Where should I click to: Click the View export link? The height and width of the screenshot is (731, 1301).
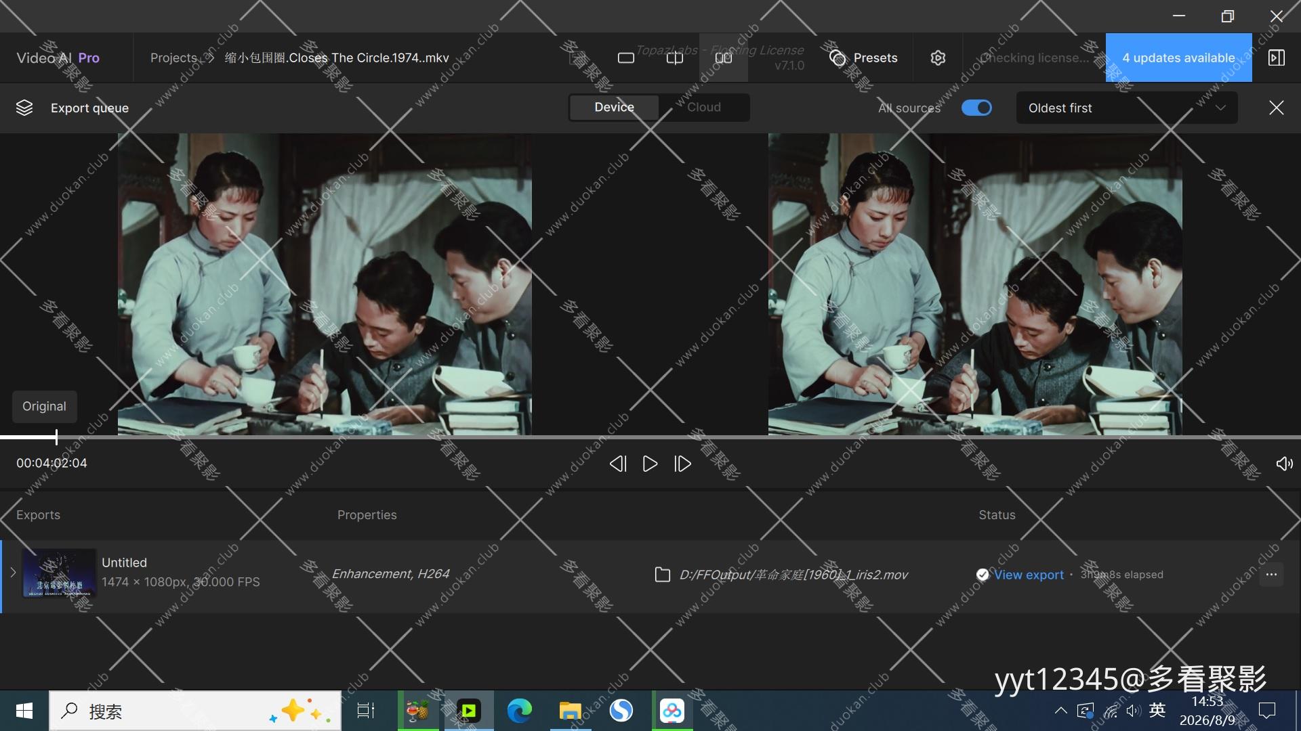pyautogui.click(x=1029, y=575)
